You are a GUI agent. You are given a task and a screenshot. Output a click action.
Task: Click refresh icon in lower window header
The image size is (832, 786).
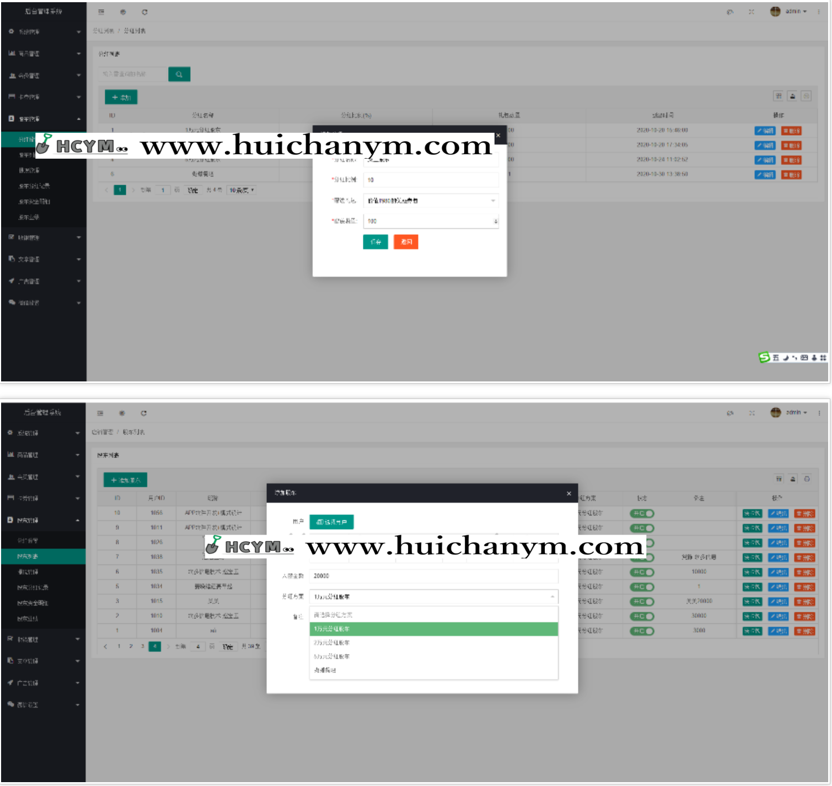point(143,413)
